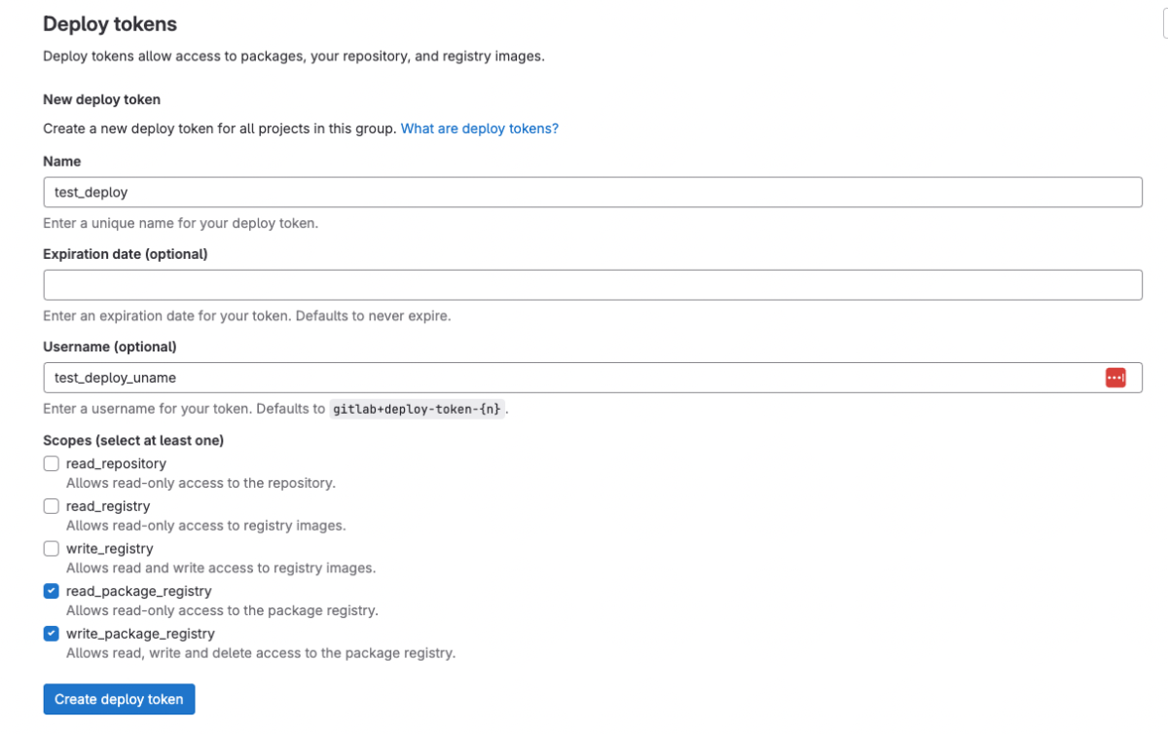Click the read_registry label text
Image resolution: width=1168 pixels, height=734 pixels.
[108, 506]
